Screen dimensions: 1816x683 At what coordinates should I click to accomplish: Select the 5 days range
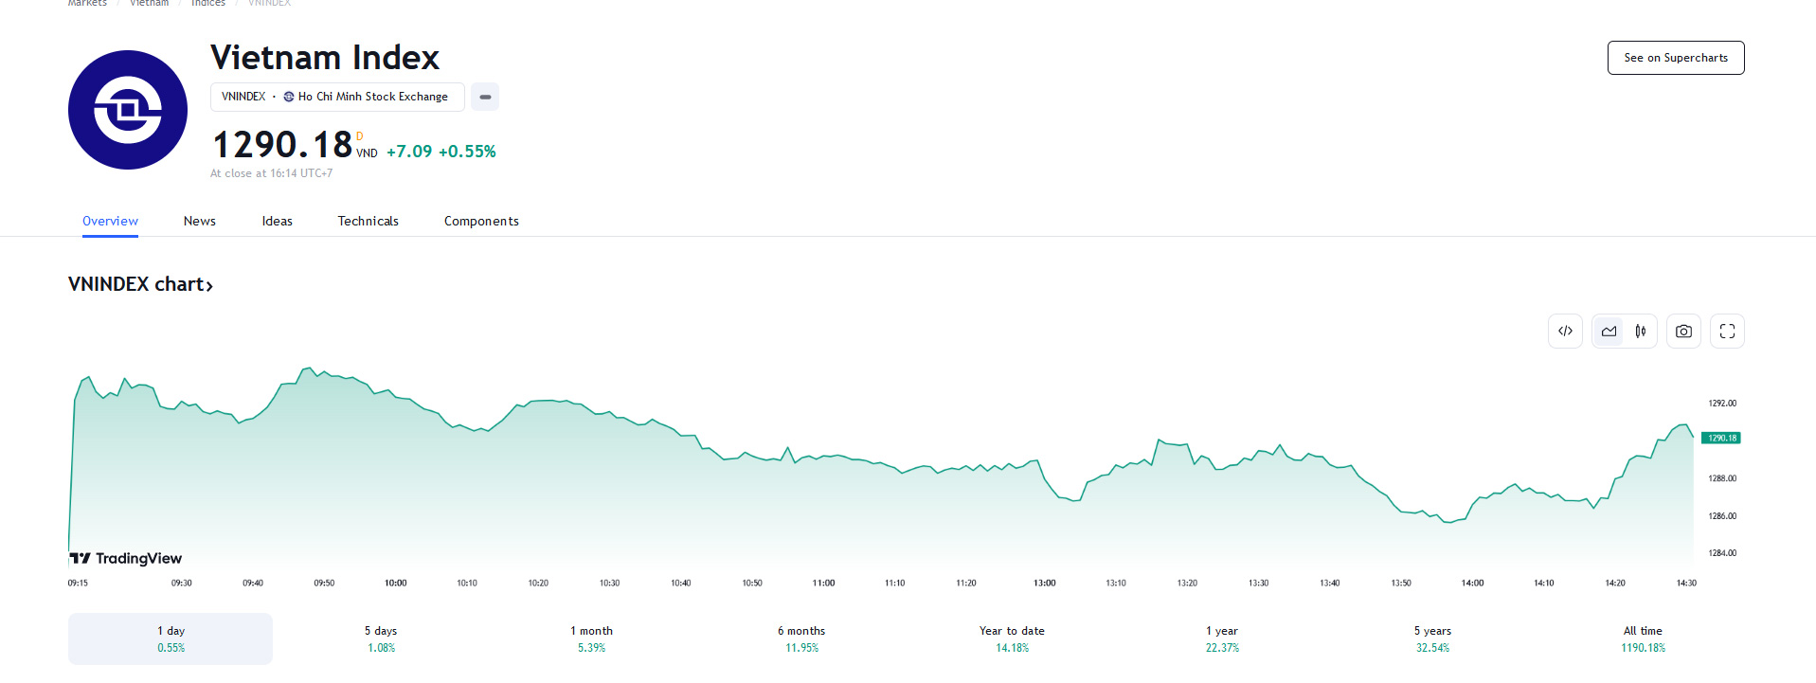381,638
